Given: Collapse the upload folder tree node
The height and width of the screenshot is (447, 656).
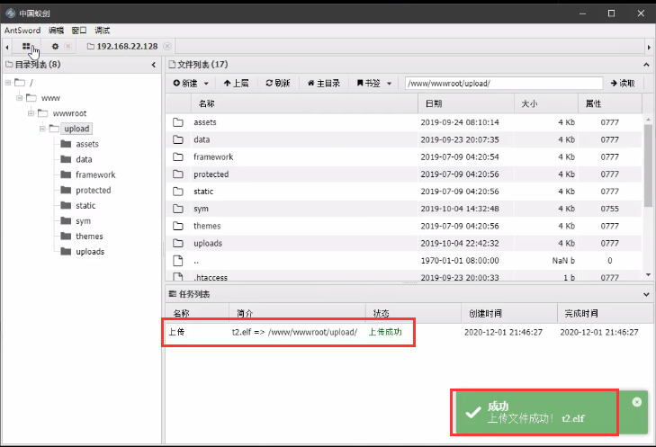Looking at the screenshot, I should [x=41, y=129].
